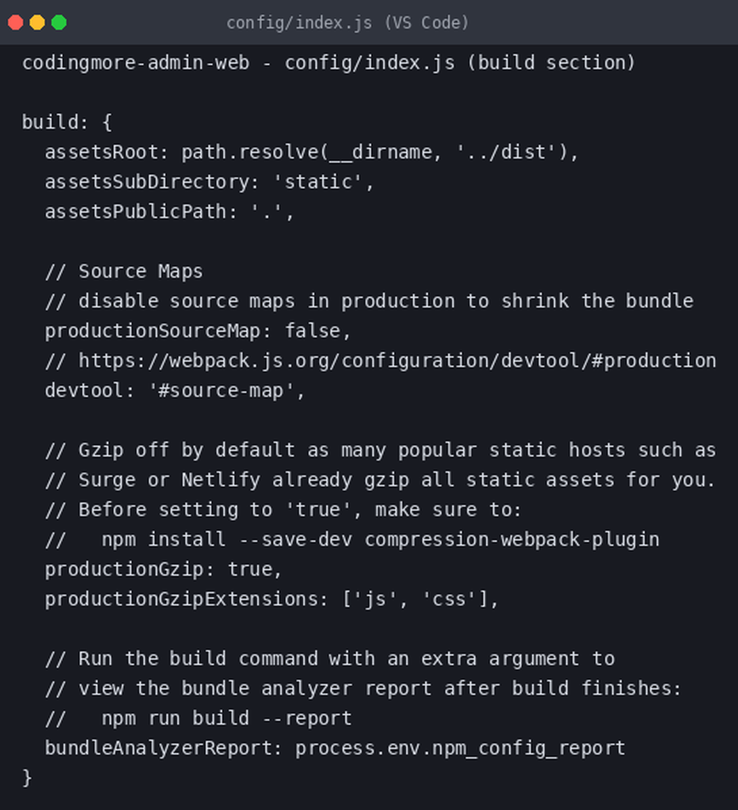
Task: Click the productionGzipExtensions array
Action: pyautogui.click(x=415, y=599)
